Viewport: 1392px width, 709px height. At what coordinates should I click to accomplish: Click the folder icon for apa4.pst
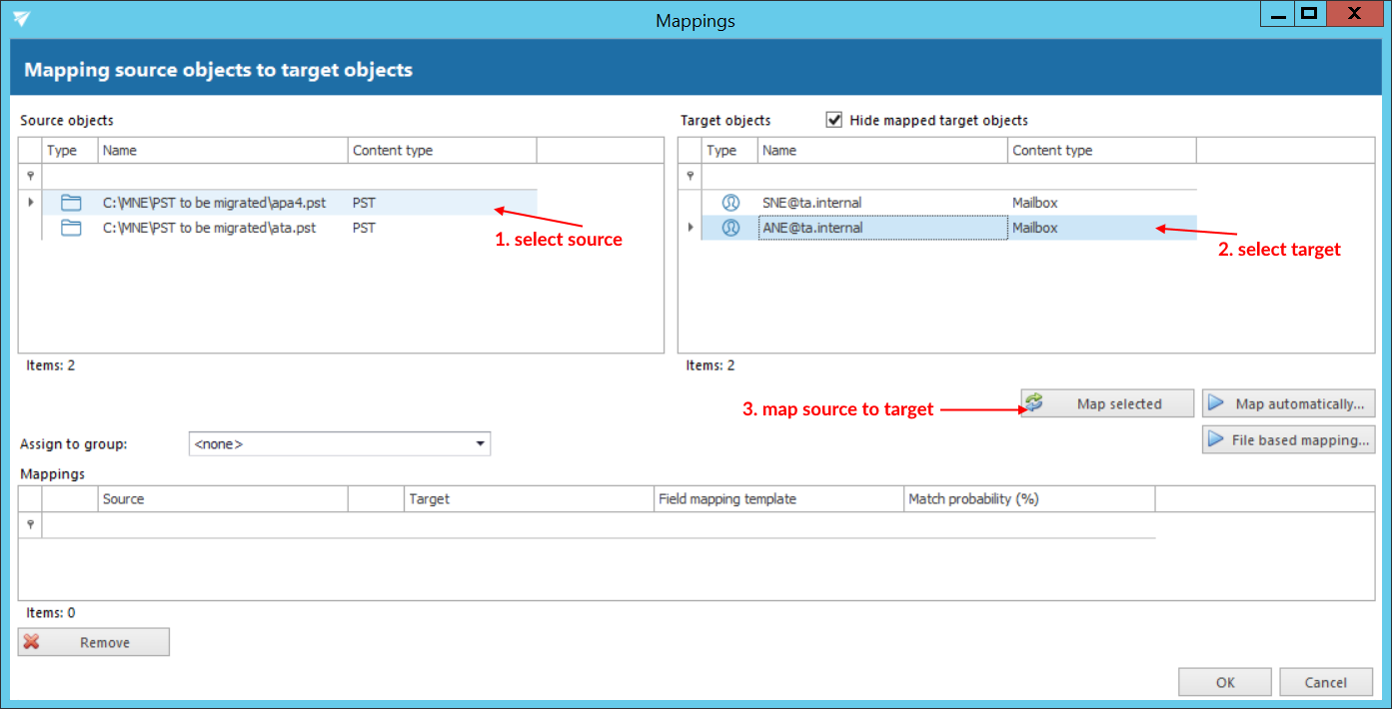tap(70, 203)
